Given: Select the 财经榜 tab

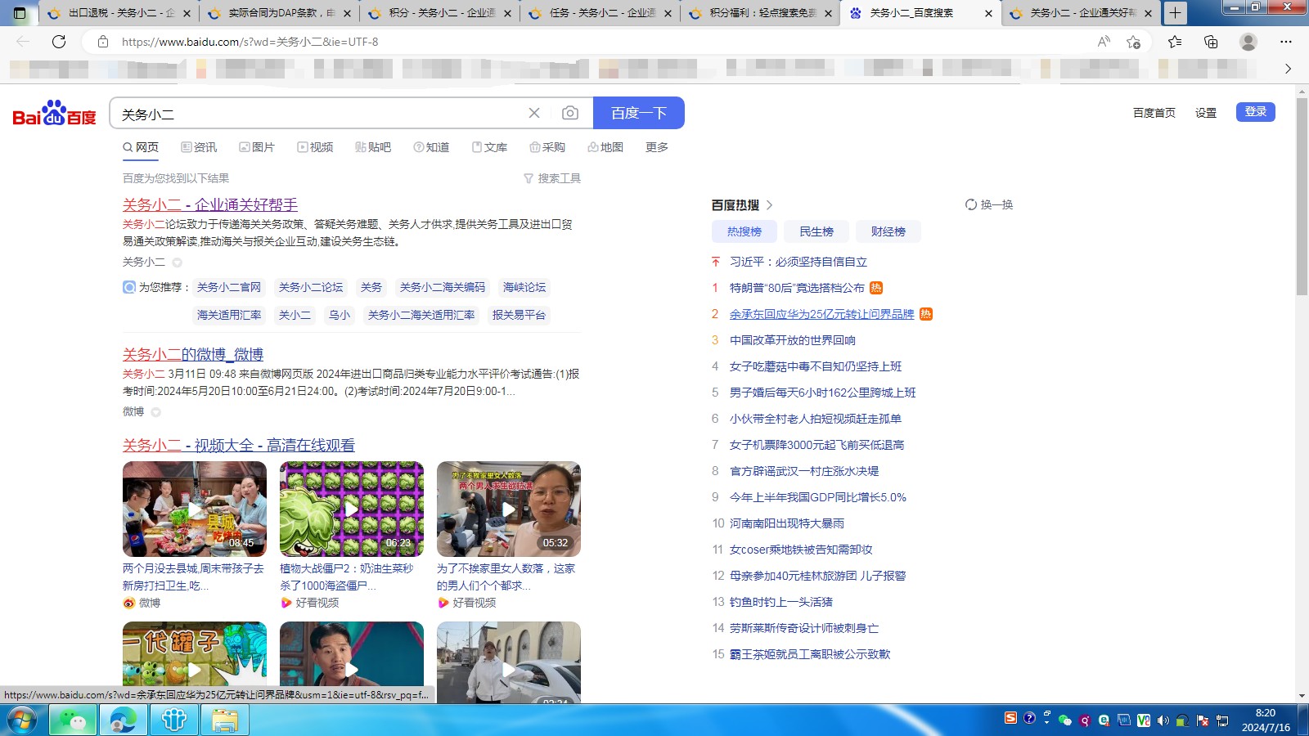Looking at the screenshot, I should coord(888,231).
